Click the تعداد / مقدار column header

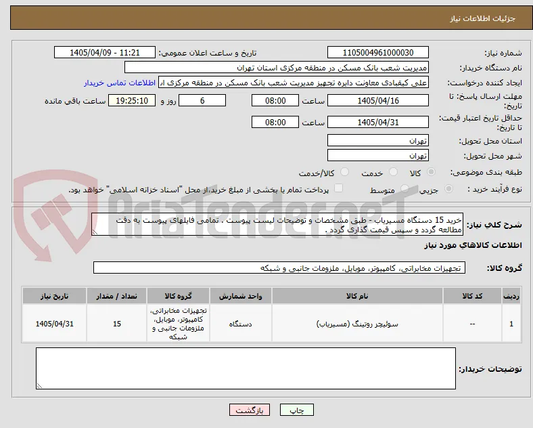tap(116, 296)
